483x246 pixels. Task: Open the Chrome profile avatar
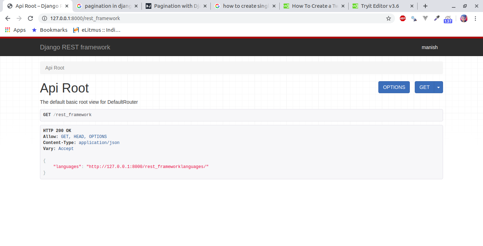coord(464,18)
